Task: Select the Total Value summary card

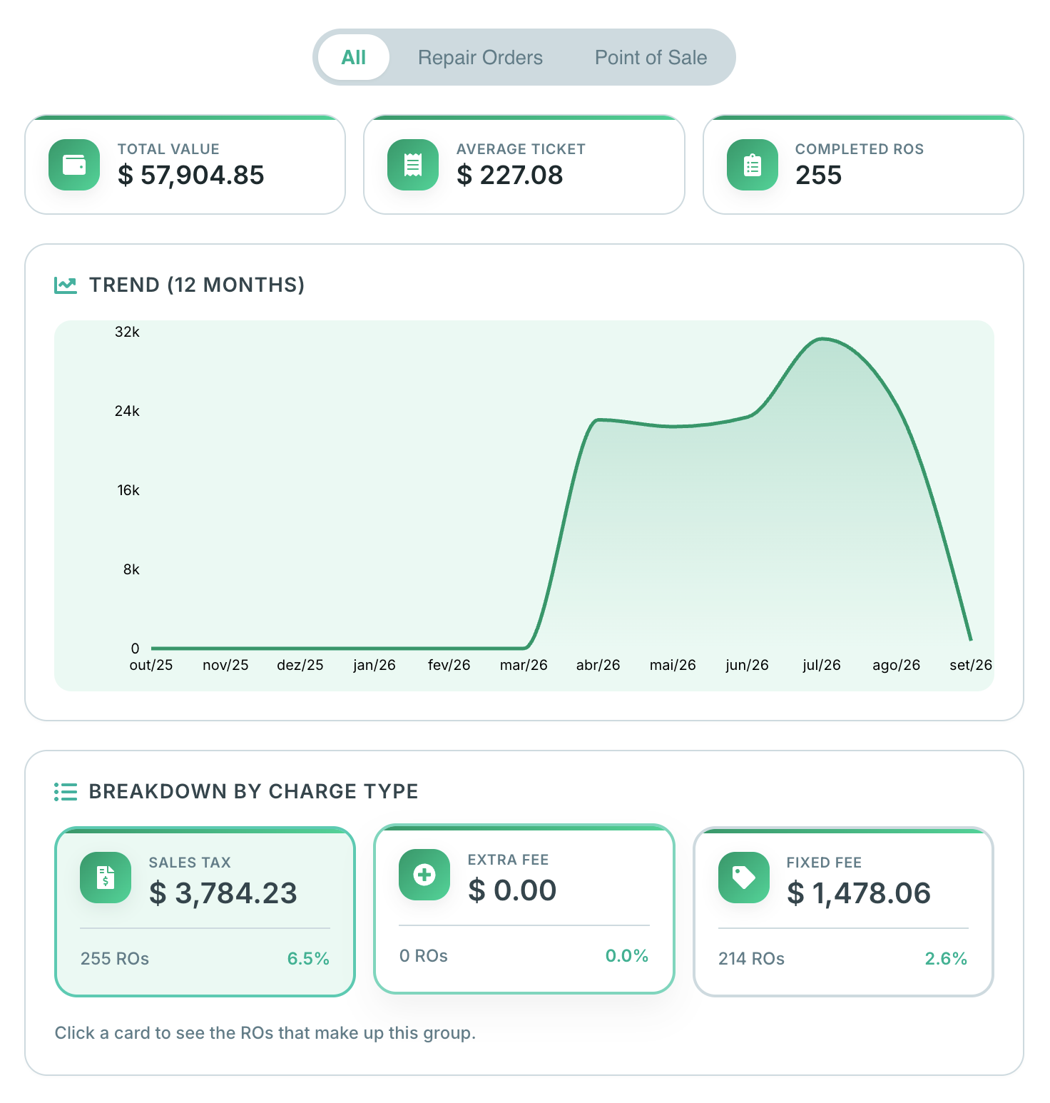Action: click(x=185, y=165)
